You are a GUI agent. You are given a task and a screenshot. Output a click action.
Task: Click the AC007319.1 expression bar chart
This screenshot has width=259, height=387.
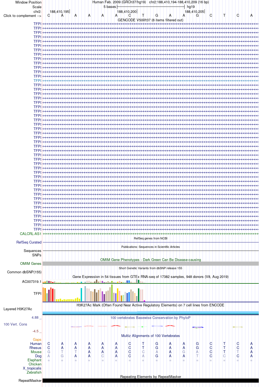94,282
